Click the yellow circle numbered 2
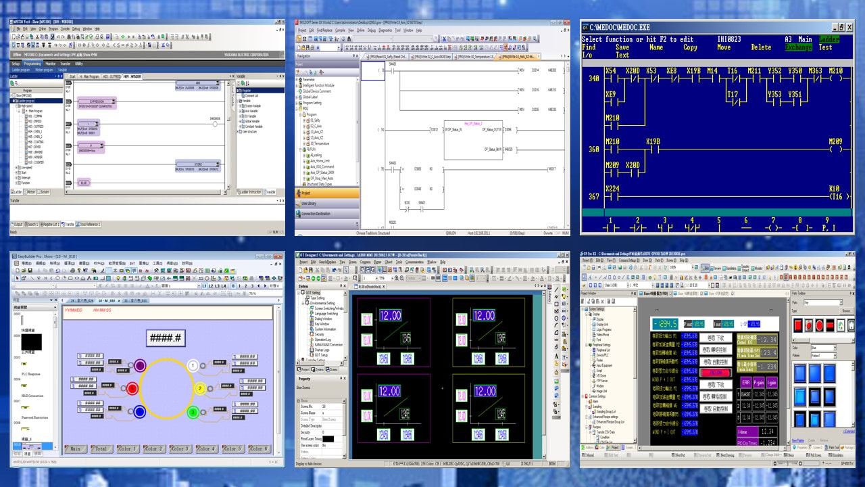 200,388
